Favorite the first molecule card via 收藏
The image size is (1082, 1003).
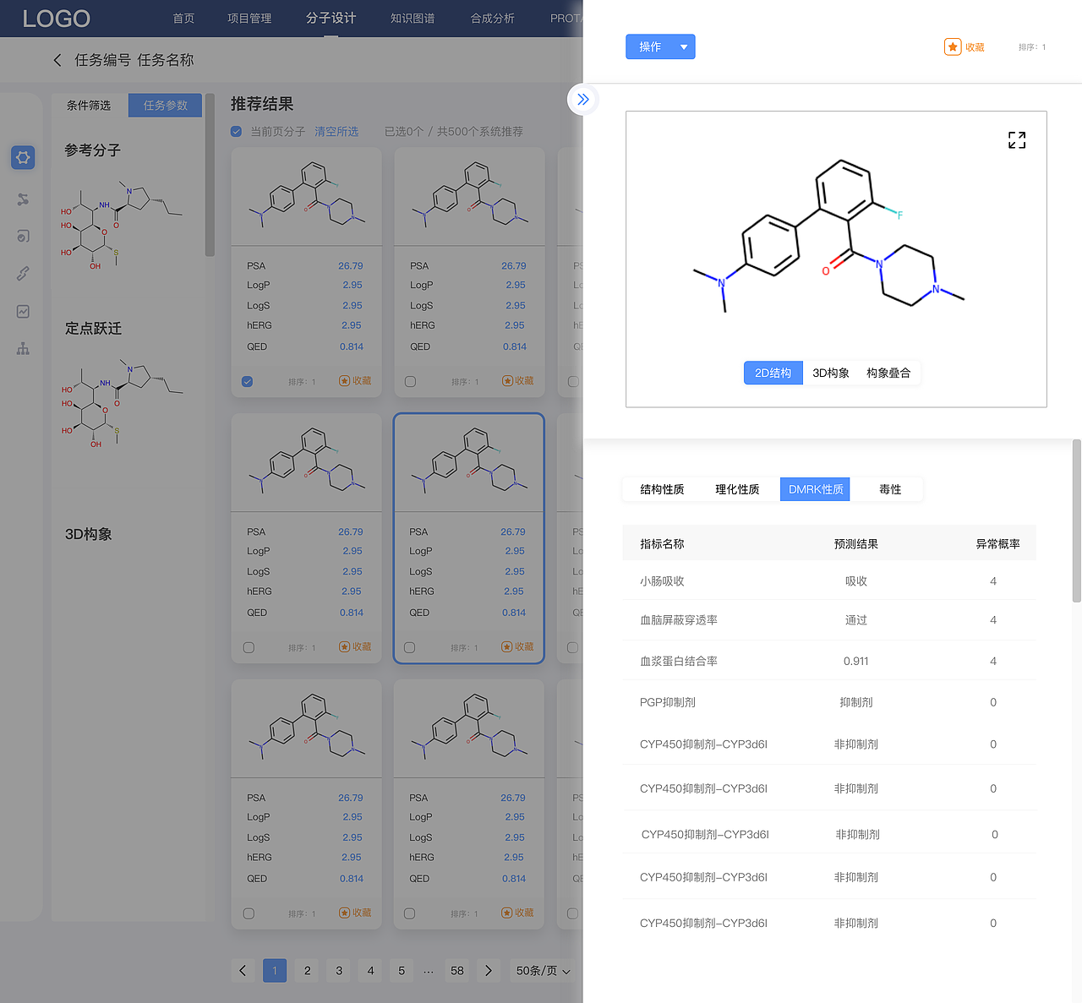[355, 381]
